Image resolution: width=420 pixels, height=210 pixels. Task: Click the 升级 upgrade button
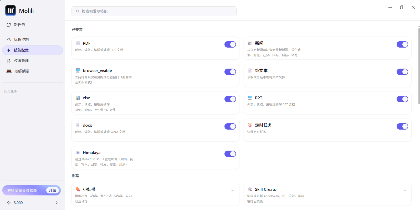point(53,190)
